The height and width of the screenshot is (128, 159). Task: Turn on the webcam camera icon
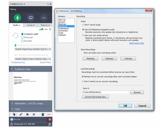[43, 18]
